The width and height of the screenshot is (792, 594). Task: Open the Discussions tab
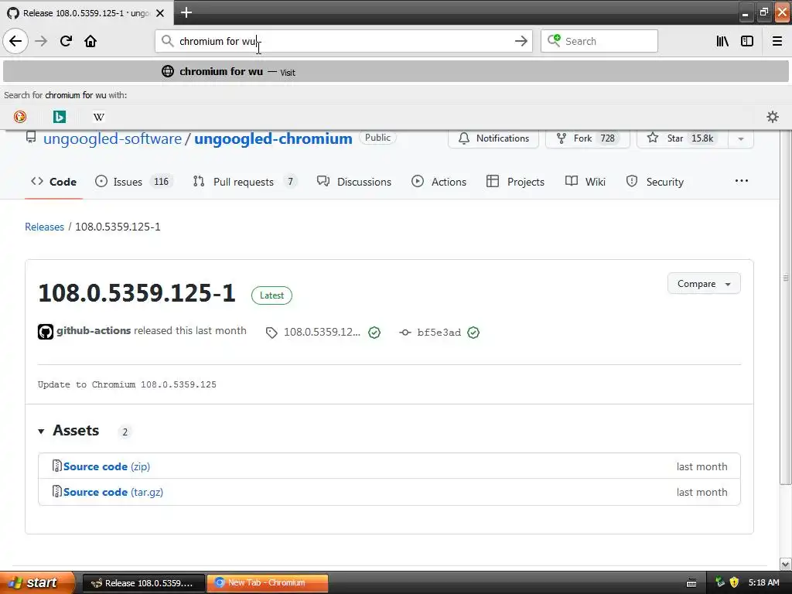[354, 182]
